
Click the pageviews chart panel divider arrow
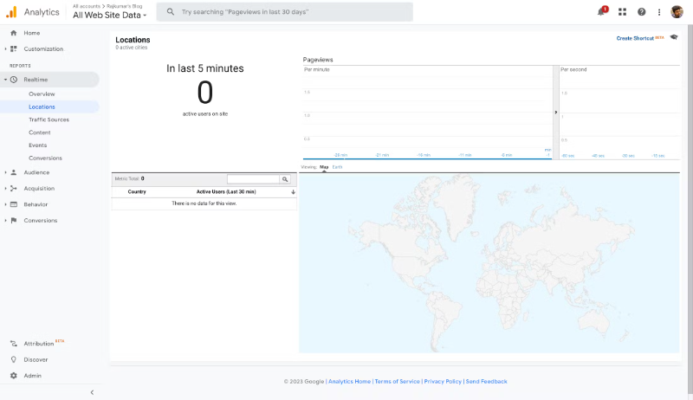556,113
